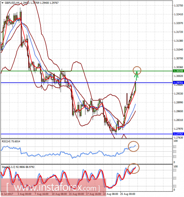This screenshot has width=184, height=197.
Task: Click the 1.30700 price scale value
Action: click(x=178, y=58)
